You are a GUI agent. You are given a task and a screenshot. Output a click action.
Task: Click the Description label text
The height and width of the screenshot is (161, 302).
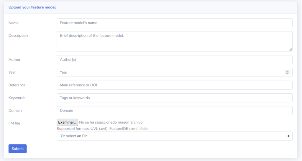click(x=18, y=36)
